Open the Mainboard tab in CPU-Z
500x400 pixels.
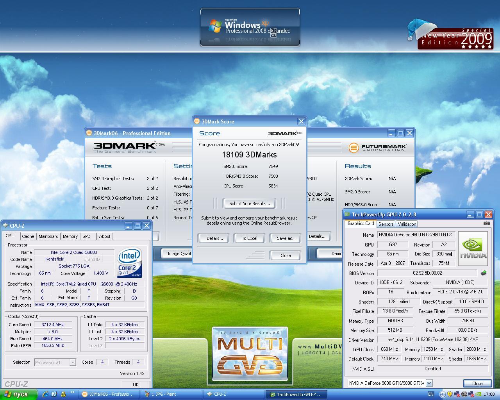(48, 236)
